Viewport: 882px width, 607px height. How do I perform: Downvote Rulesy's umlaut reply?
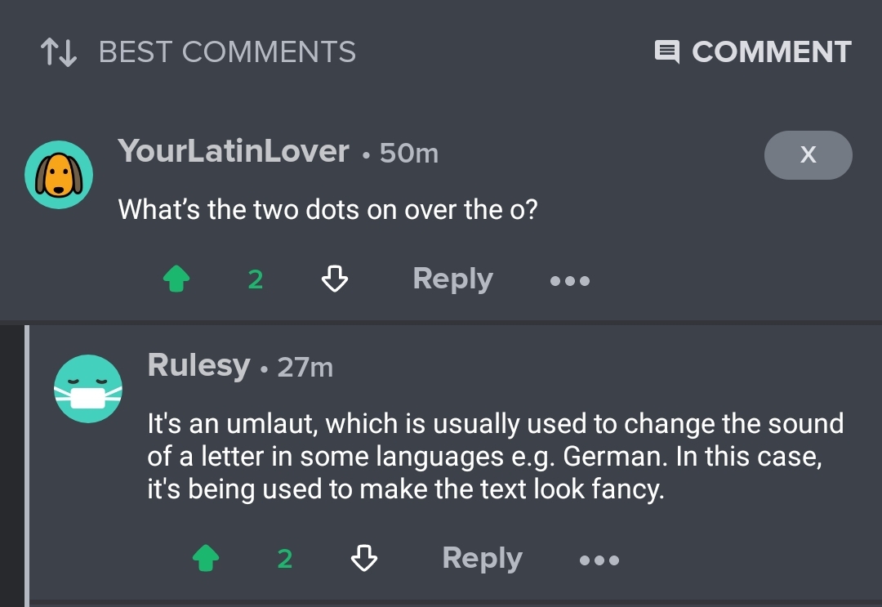tap(364, 559)
